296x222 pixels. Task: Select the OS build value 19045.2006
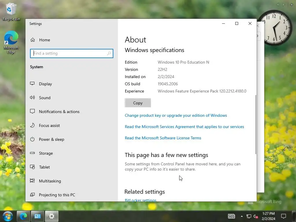tap(168, 84)
